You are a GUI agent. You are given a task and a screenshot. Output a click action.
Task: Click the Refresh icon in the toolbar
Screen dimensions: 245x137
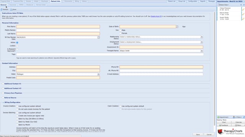[2, 10]
